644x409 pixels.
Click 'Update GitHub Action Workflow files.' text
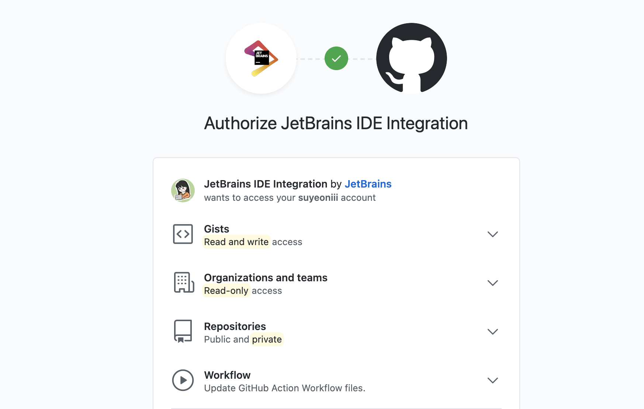(285, 388)
